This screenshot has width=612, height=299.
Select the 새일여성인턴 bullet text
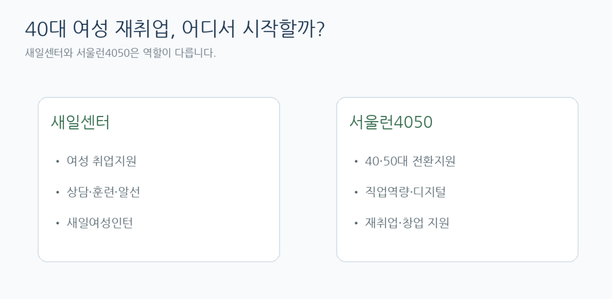pyautogui.click(x=100, y=223)
